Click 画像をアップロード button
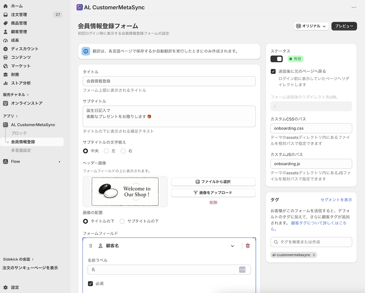 tap(213, 193)
